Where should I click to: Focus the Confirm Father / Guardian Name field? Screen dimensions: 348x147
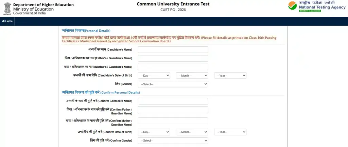(x=173, y=110)
